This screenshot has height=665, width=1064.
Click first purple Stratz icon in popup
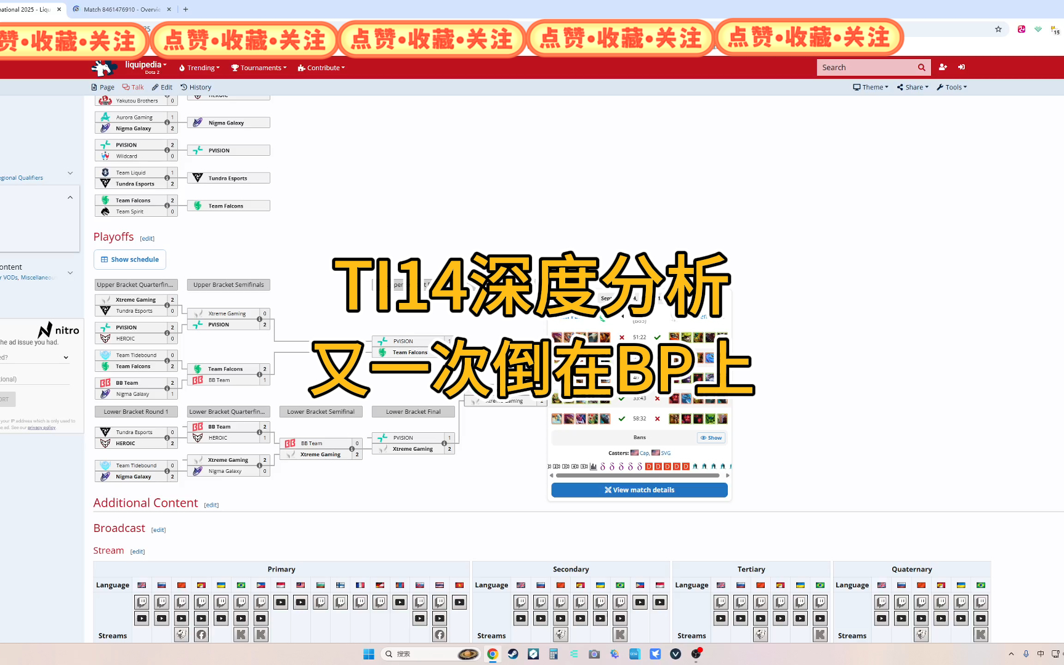(603, 466)
